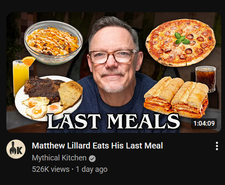Click the garlic bread slice on the plate

70,94
